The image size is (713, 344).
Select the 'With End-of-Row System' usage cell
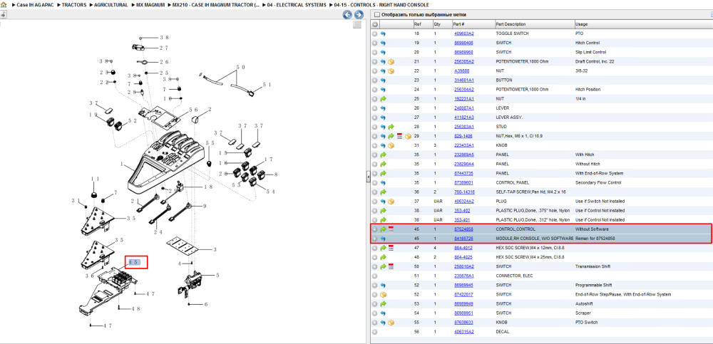click(600, 173)
